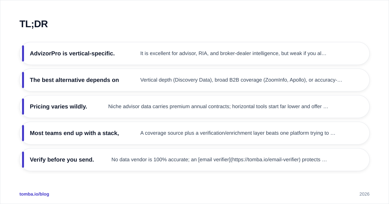This screenshot has height=204, width=389.
Task: Select the 'Pricing varies wildly.' heading
Action: [x=58, y=107]
